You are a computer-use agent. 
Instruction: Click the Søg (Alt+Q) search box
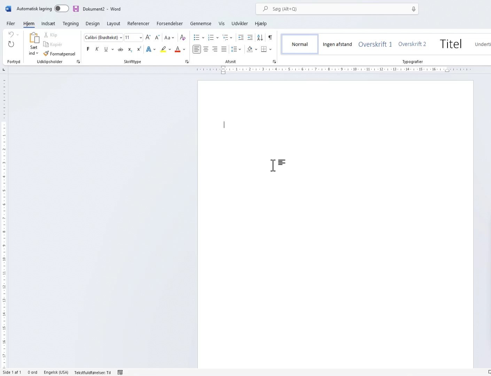coord(337,9)
